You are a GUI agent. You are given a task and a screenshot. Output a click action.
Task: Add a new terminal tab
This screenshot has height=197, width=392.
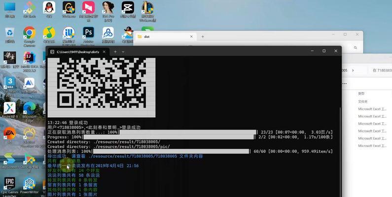tap(115, 52)
